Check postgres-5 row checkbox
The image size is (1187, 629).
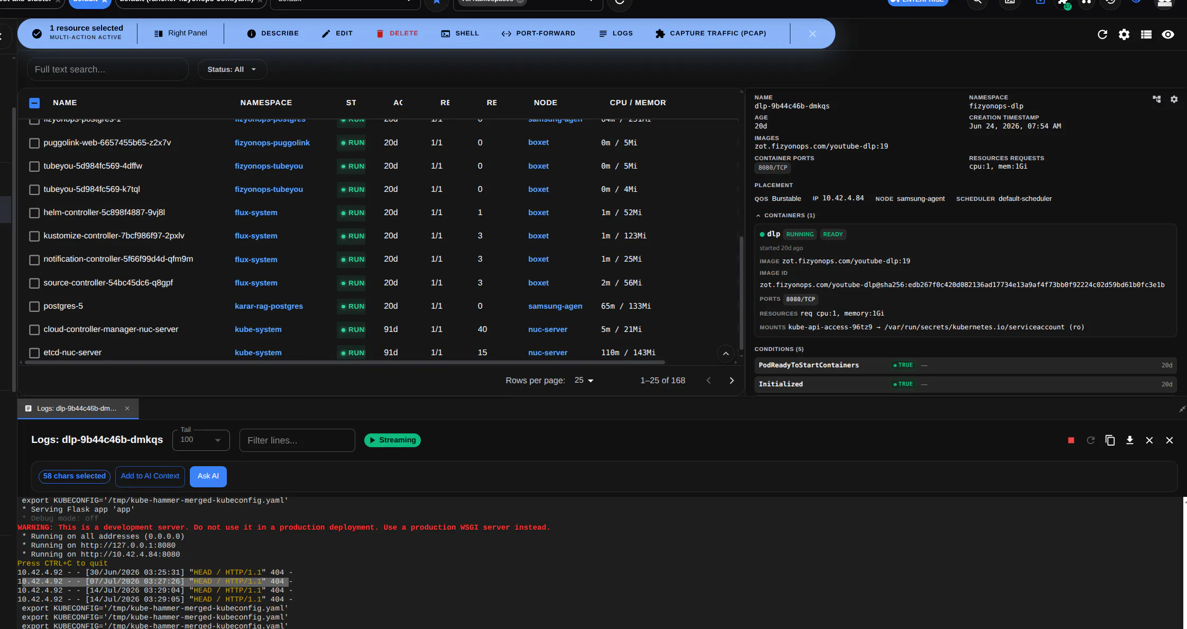pyautogui.click(x=34, y=307)
